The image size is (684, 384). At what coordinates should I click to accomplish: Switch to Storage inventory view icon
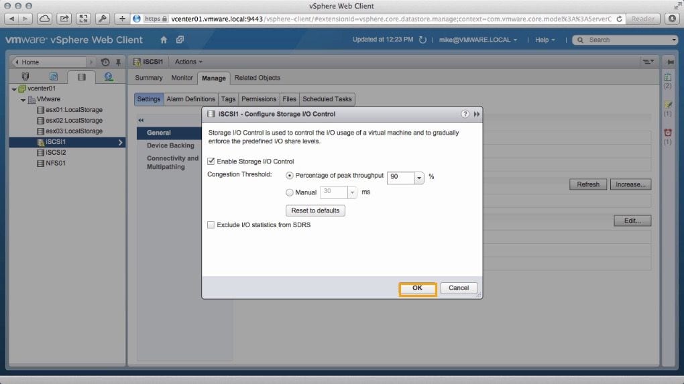point(82,77)
